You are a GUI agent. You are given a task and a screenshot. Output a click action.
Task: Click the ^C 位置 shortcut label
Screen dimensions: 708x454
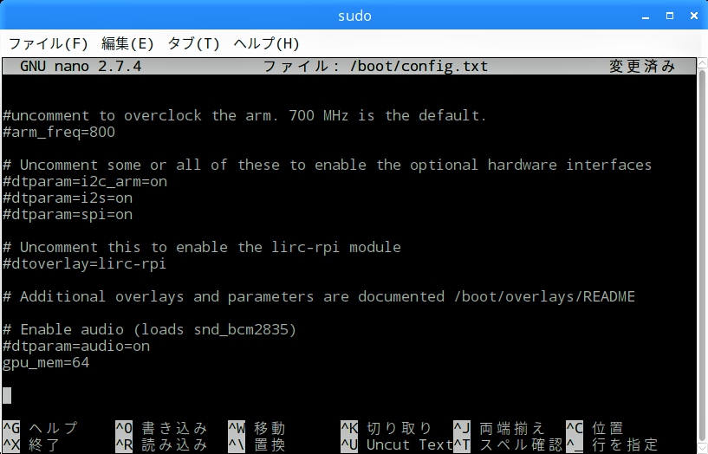[x=595, y=427]
